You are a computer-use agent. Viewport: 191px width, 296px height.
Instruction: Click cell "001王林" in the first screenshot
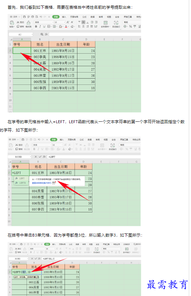pos(40,51)
